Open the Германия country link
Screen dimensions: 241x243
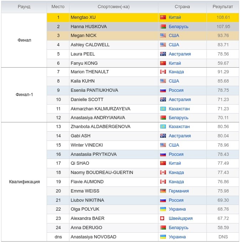179,191
